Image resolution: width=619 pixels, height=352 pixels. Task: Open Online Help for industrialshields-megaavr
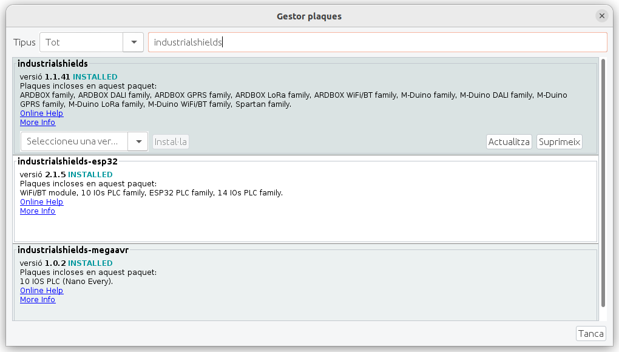(41, 291)
